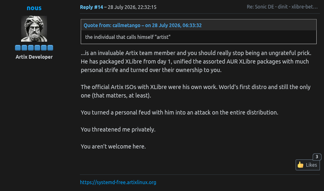Click the paragraph starting "...is an invaluable"
This screenshot has width=324, height=191.
tap(196, 62)
